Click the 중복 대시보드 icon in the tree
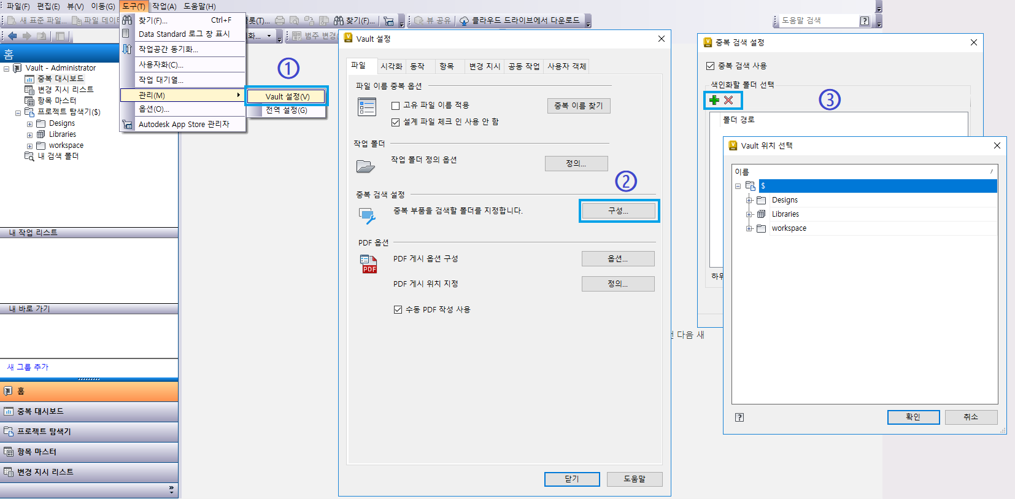Viewport: 1015px width, 499px height. click(29, 79)
